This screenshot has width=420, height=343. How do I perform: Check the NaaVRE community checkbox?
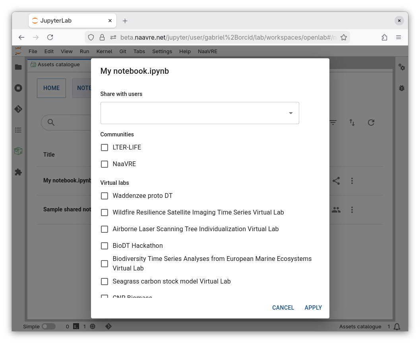pyautogui.click(x=105, y=164)
